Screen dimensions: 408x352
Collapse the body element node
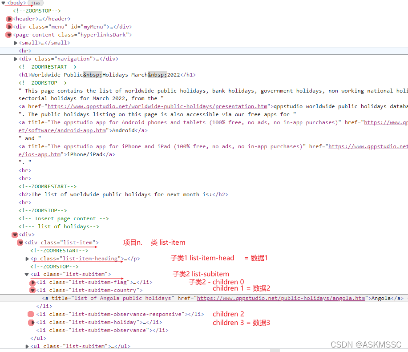[x=4, y=3]
